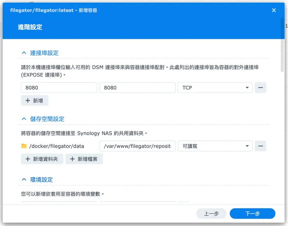Click the 進階設定 heading
This screenshot has width=288, height=226.
click(x=30, y=27)
